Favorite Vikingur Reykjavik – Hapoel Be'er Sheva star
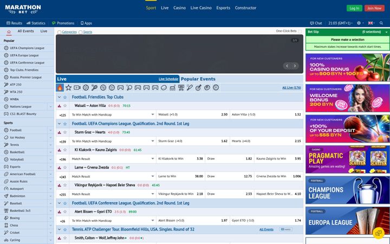Viewport: 390px width, 244px height. [x=65, y=185]
